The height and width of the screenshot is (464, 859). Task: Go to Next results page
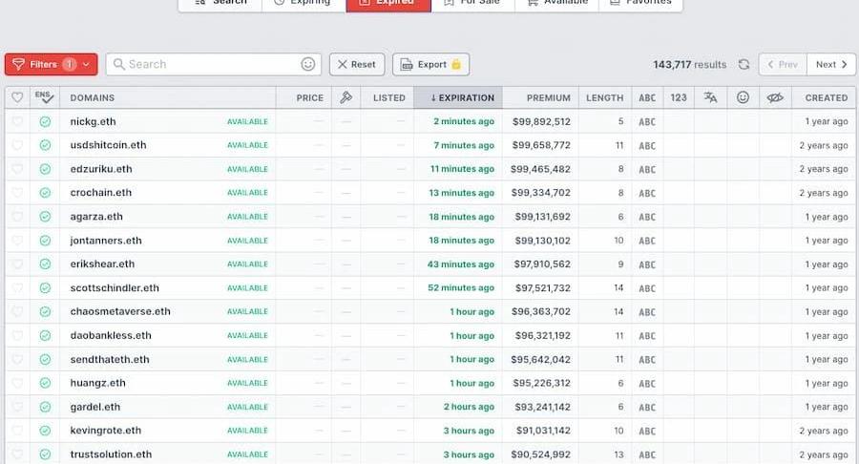831,64
